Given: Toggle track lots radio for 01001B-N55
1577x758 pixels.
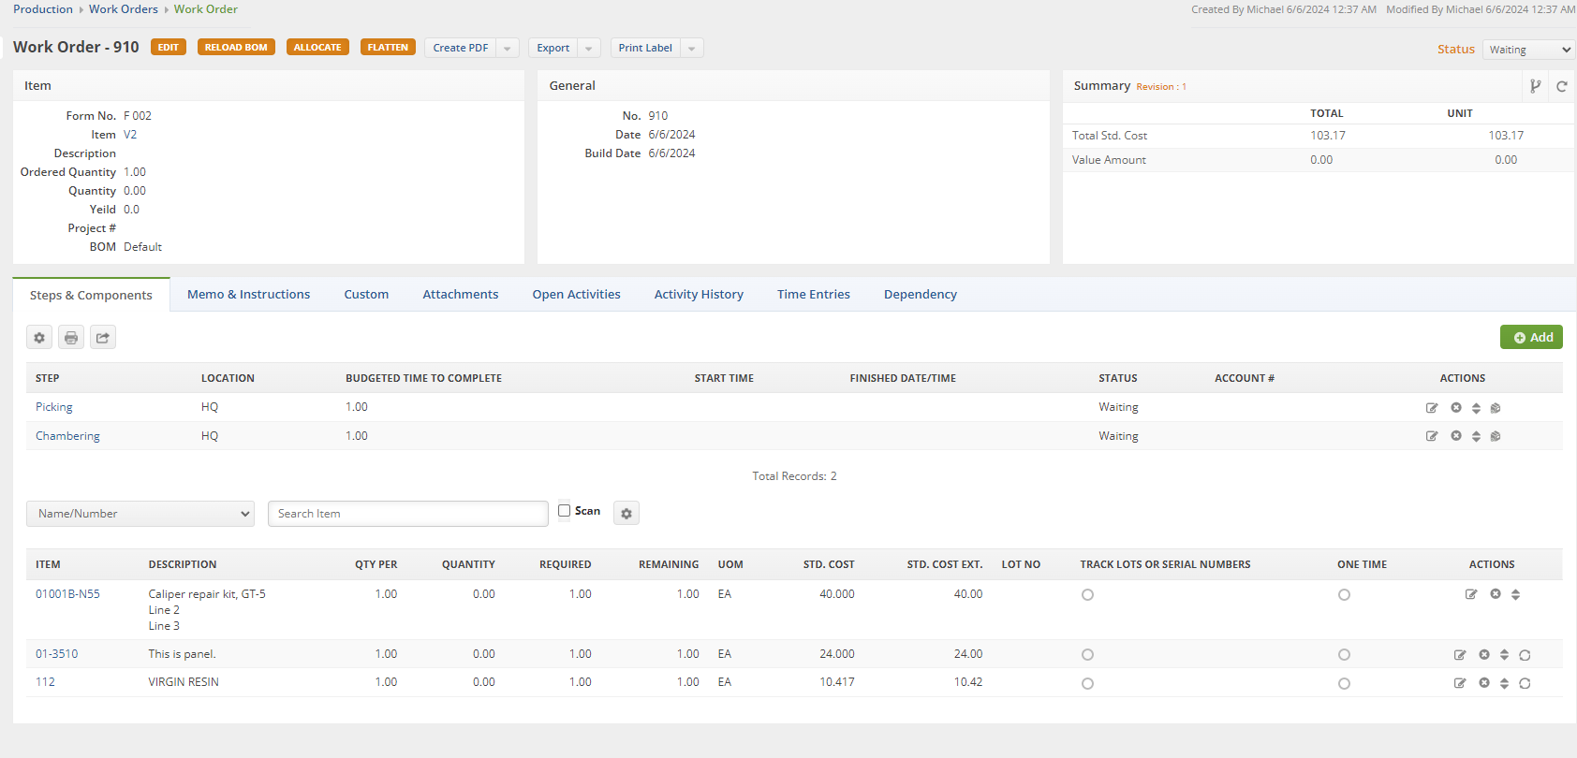Looking at the screenshot, I should (x=1087, y=595).
